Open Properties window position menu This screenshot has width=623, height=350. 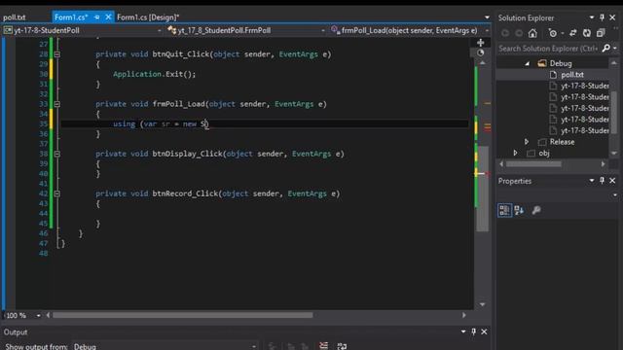tap(592, 181)
